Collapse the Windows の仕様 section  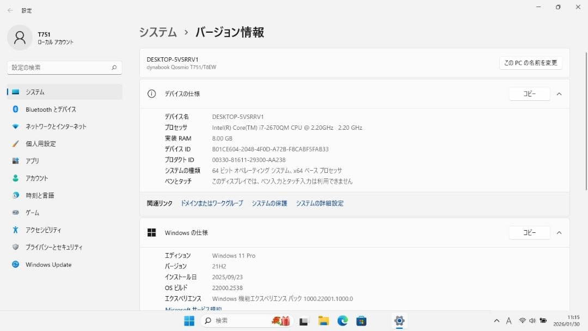click(559, 233)
